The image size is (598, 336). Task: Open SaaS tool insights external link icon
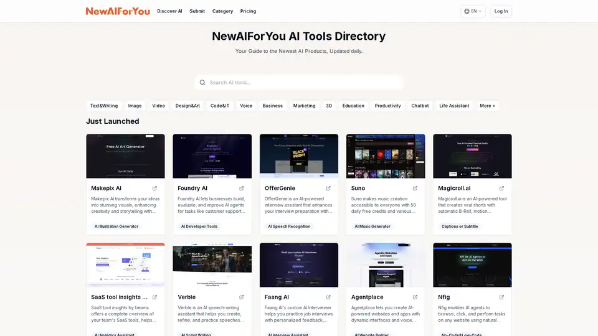pos(155,297)
